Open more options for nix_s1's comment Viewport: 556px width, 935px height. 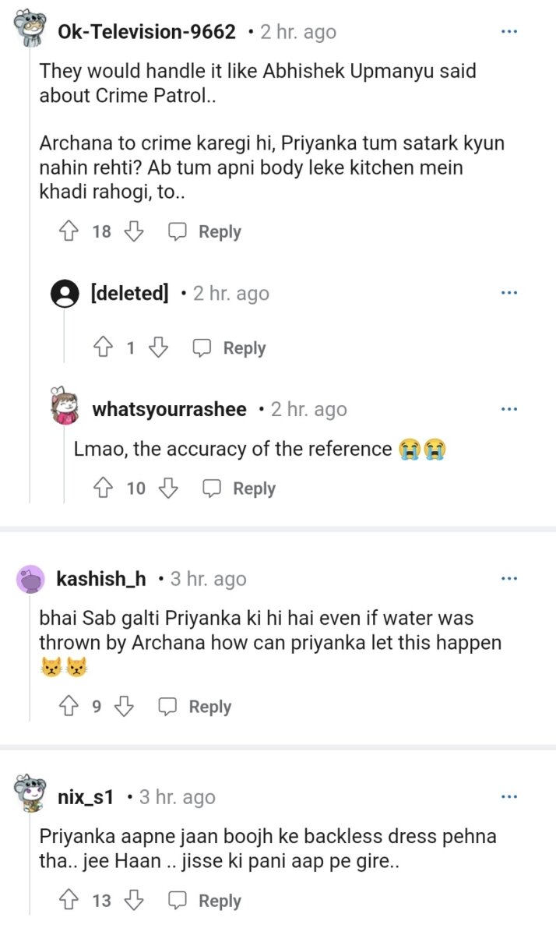[x=509, y=797]
